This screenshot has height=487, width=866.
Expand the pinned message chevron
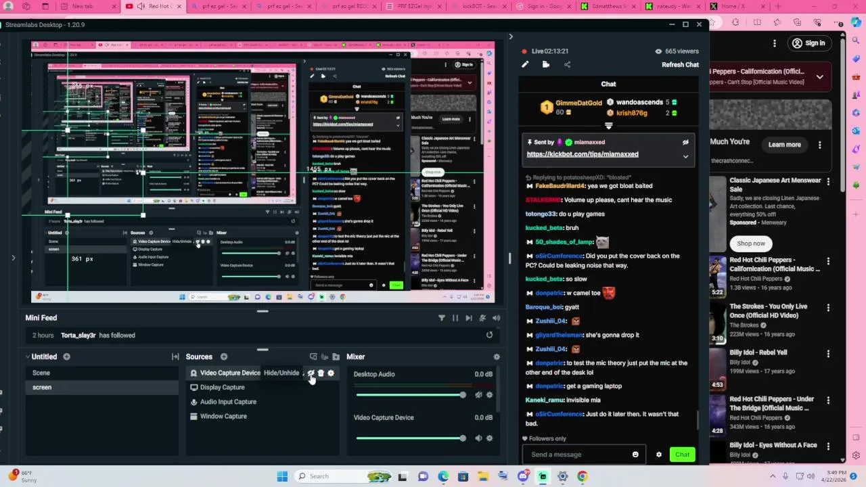[x=685, y=157]
